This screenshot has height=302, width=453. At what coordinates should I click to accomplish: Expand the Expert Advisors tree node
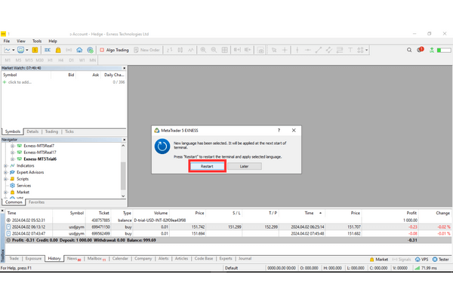pos(5,172)
